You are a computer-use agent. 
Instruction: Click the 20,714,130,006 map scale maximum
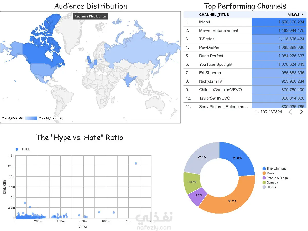[x=51, y=118]
